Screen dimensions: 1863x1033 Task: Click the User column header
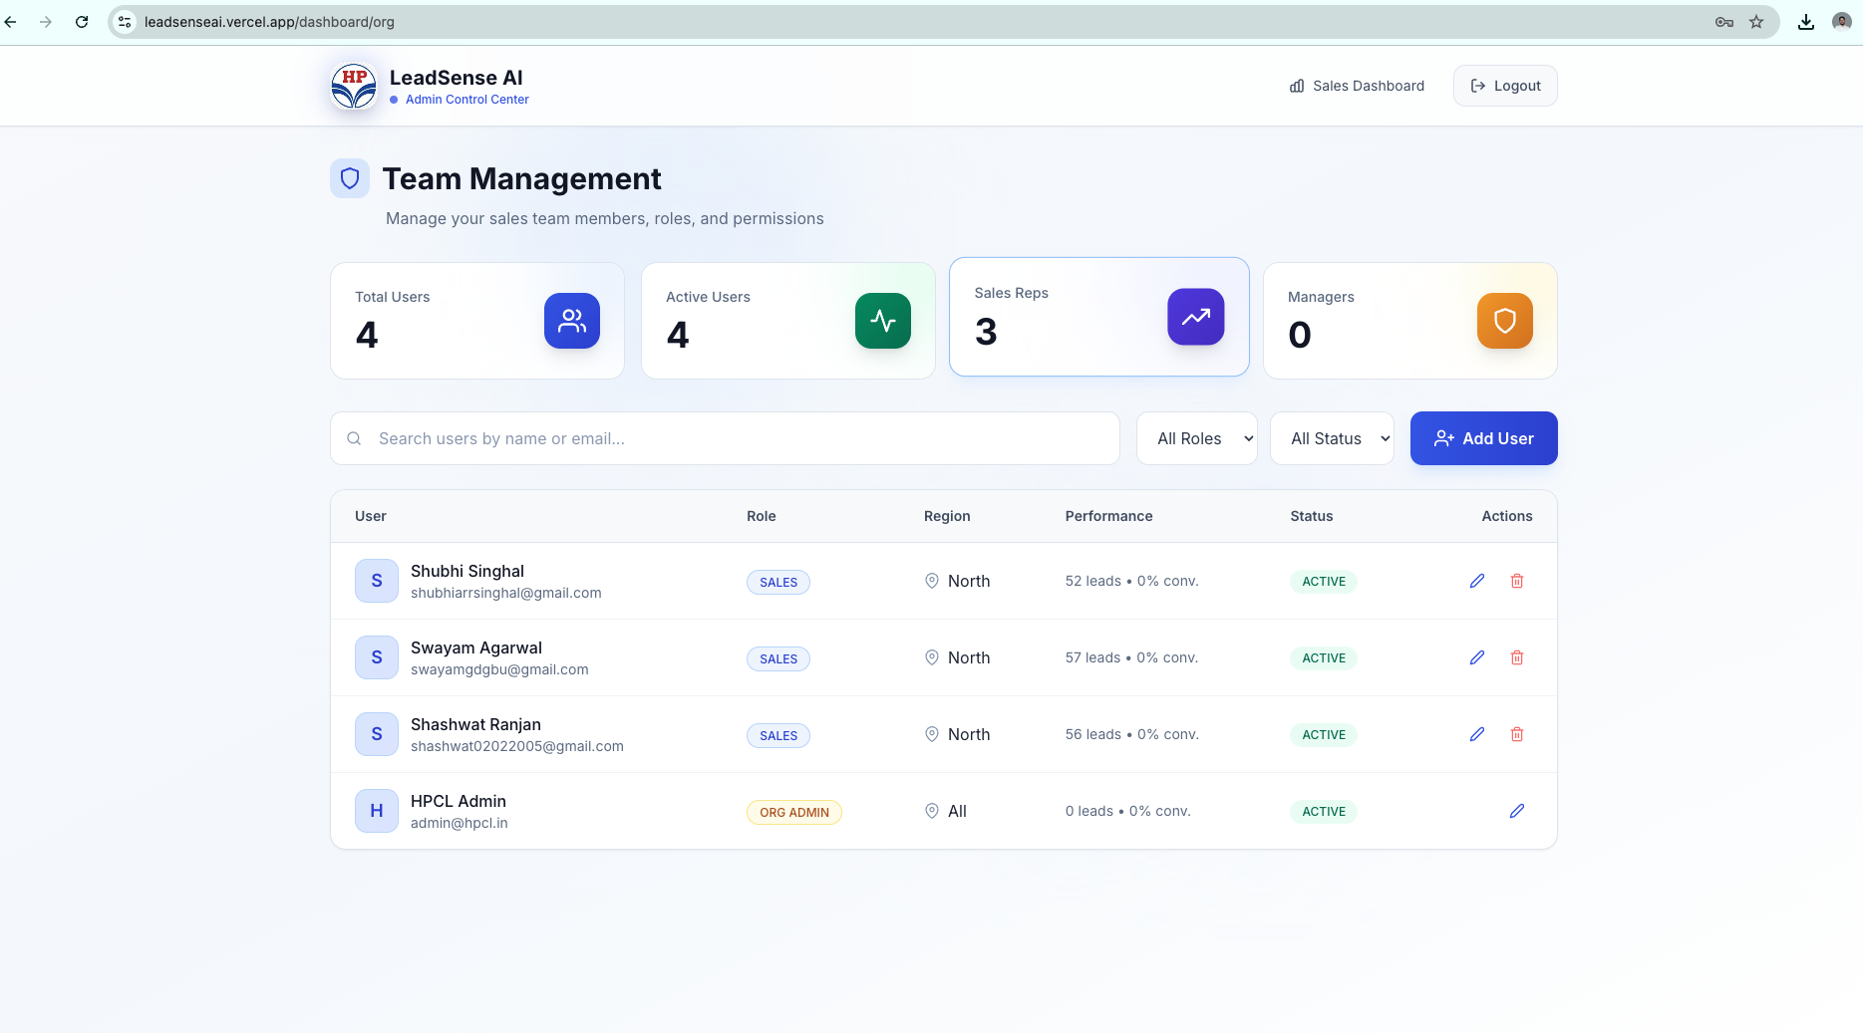(x=371, y=516)
